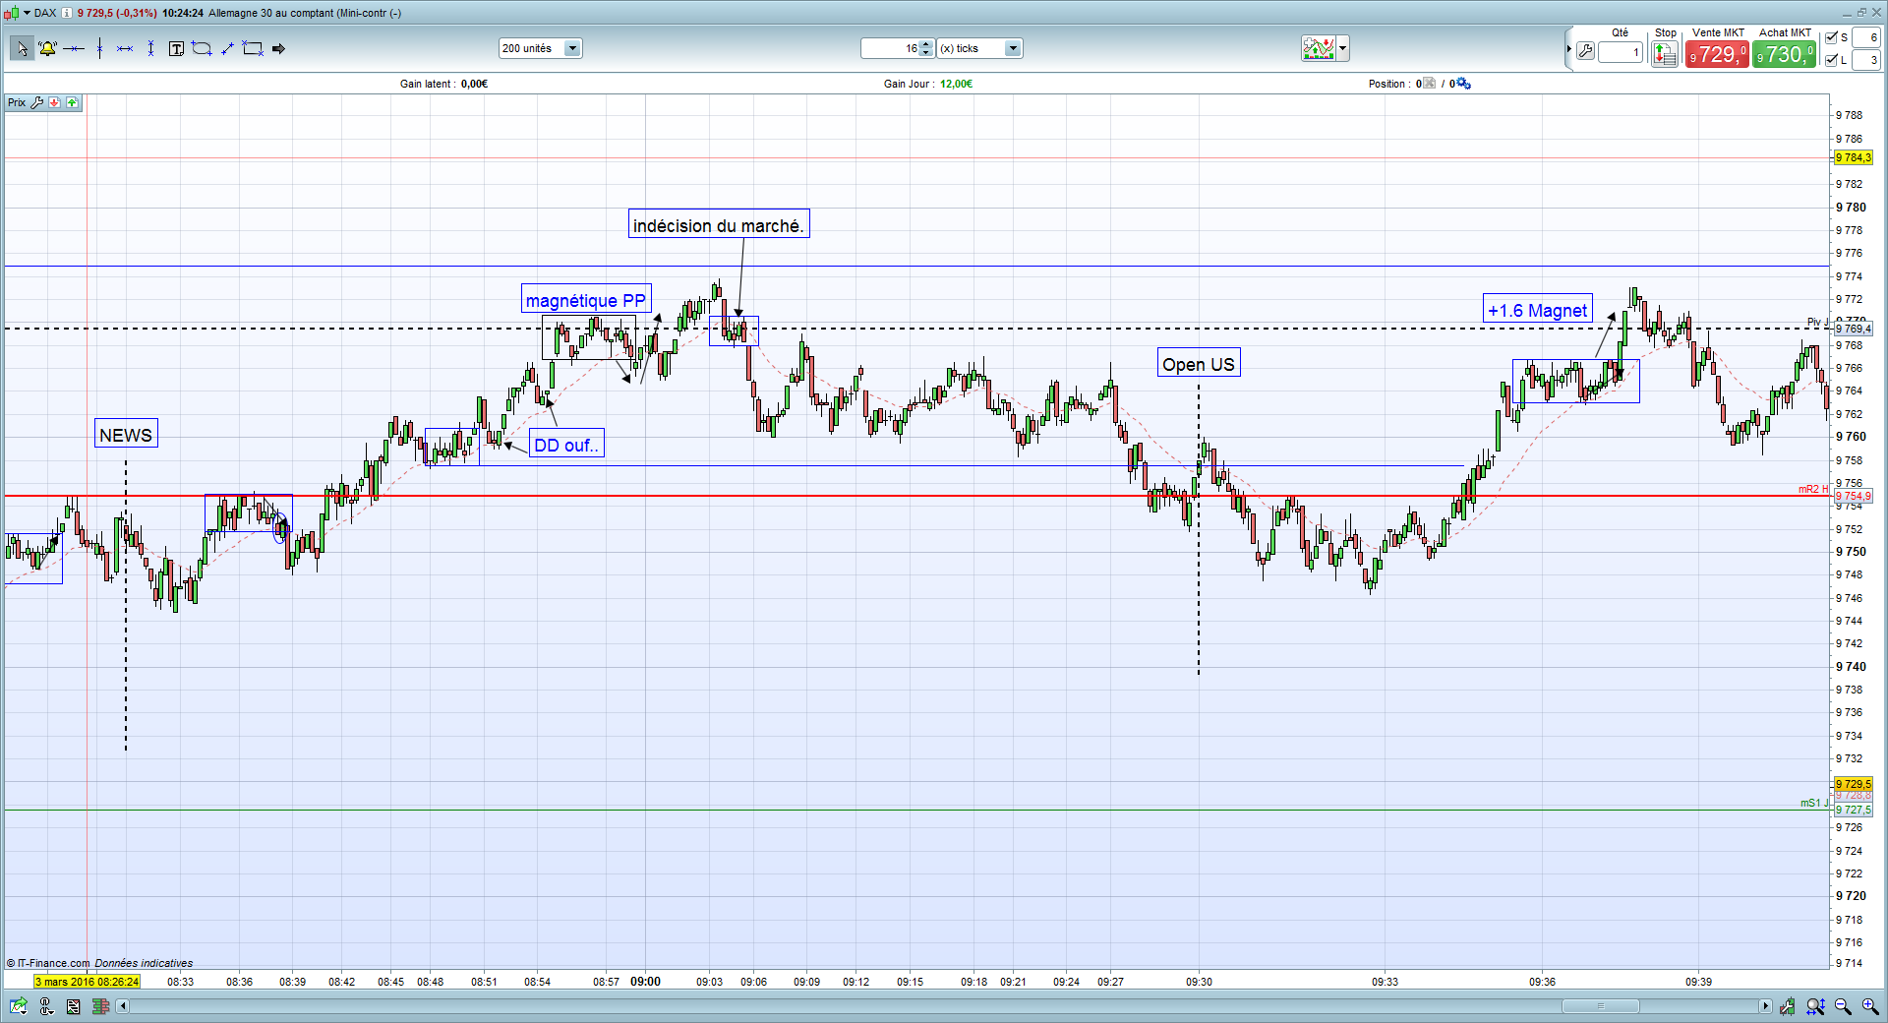Click the horizontal scrollbar thumb
This screenshot has width=1888, height=1023.
point(1601,1006)
